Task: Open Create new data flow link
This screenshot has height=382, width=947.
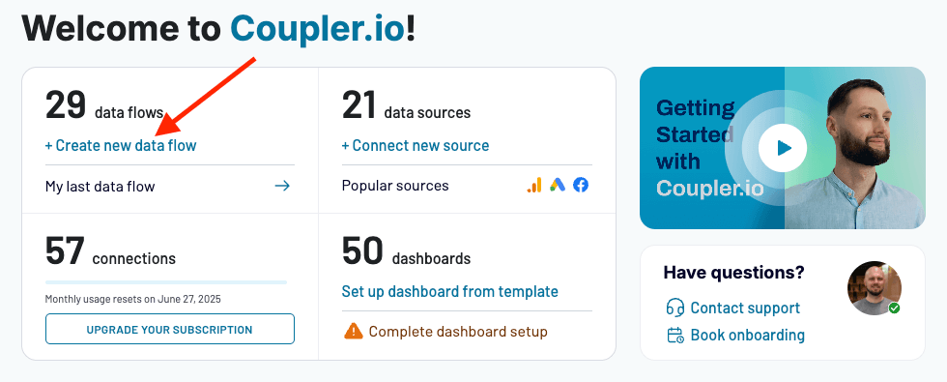Action: click(x=121, y=146)
